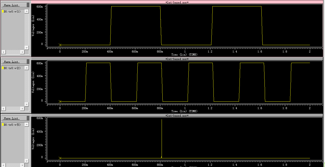The width and height of the screenshot is (325, 167).
Task: Click the X cursor marker in the v(2) plot
Action: (x=60, y=102)
